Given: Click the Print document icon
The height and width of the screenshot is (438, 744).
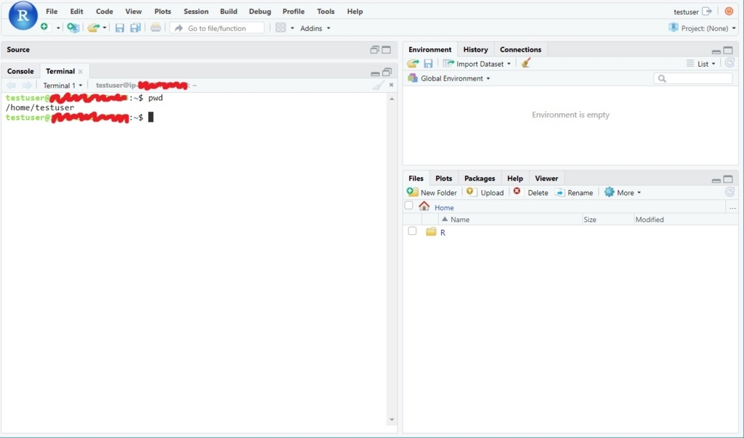Looking at the screenshot, I should [155, 28].
